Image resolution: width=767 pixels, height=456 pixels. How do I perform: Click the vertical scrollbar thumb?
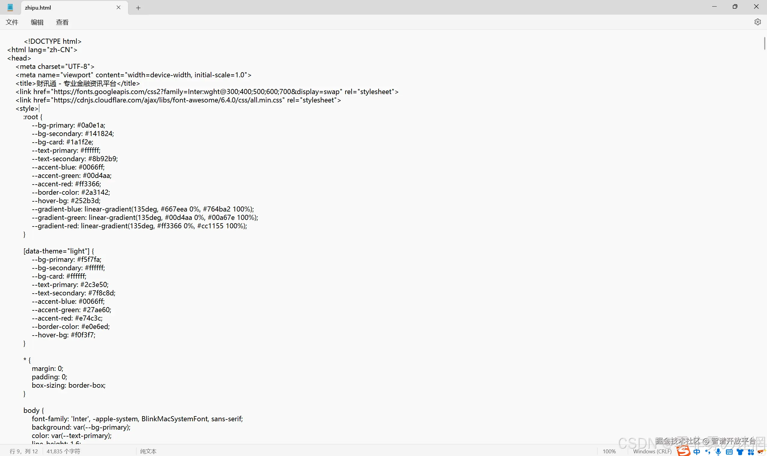pyautogui.click(x=764, y=43)
